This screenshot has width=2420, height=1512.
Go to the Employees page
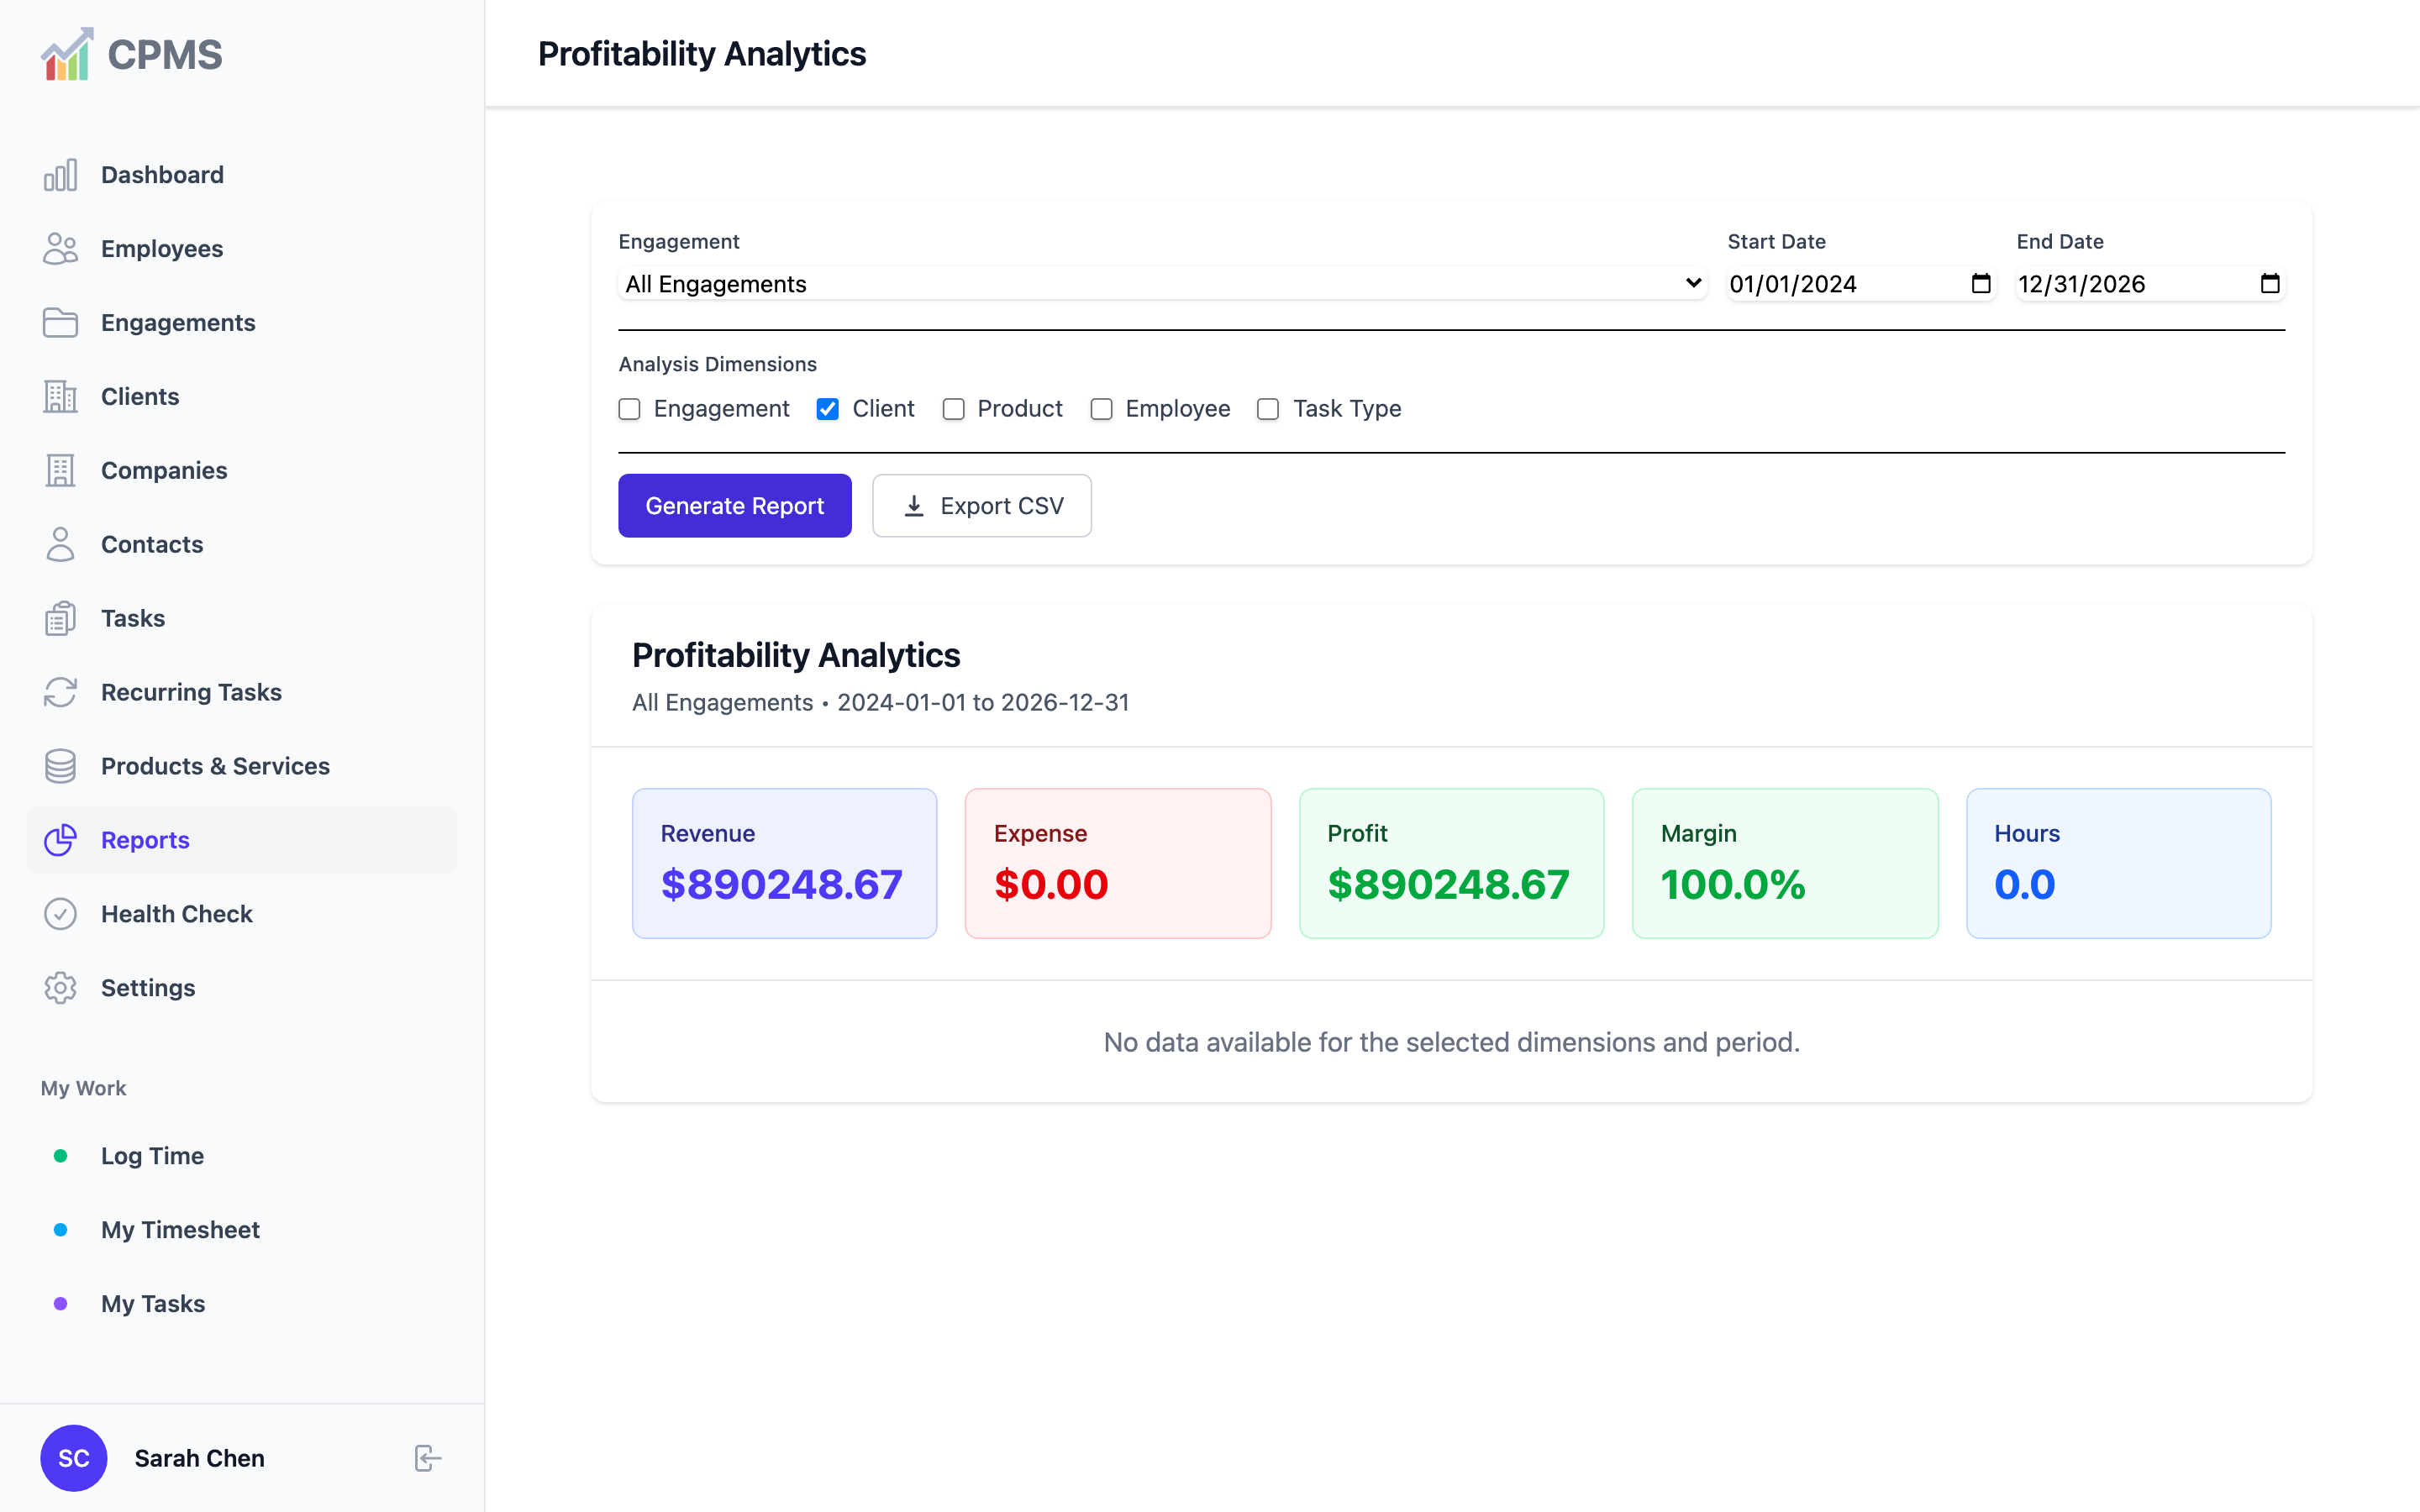pyautogui.click(x=242, y=249)
